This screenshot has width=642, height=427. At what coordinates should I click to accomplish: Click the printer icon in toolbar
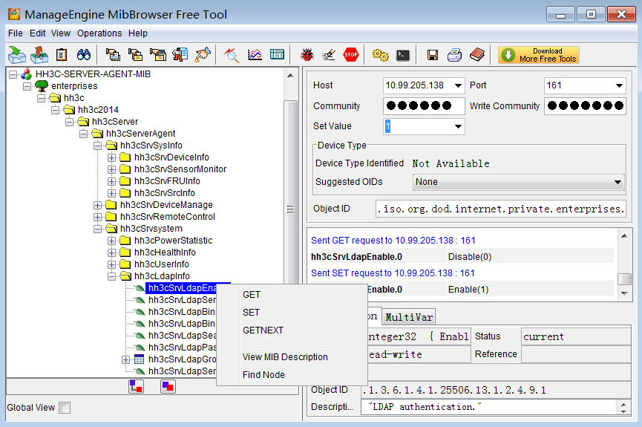coord(454,54)
